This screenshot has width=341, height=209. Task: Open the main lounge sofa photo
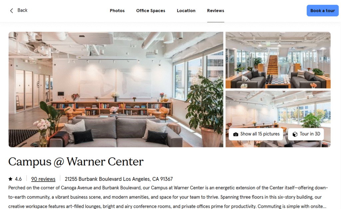tap(116, 90)
